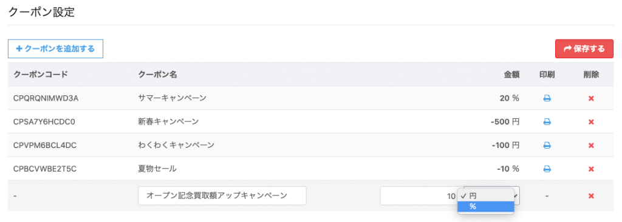Choose % option in unit dropdown

[x=486, y=207]
